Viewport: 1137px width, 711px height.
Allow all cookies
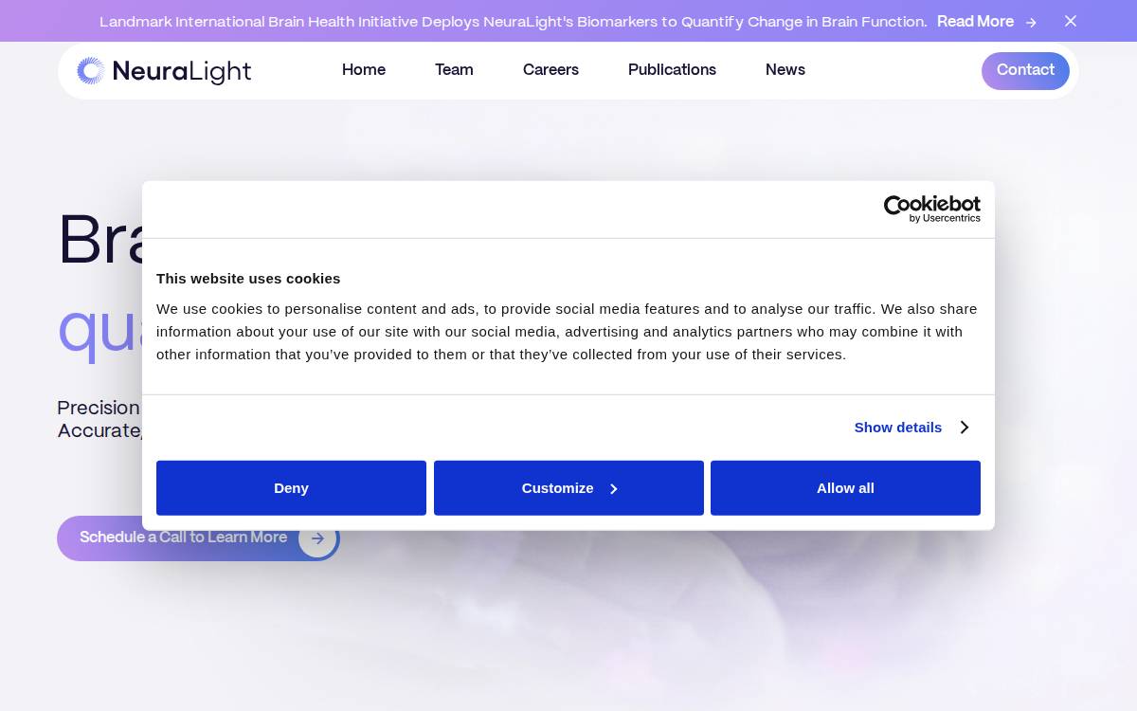coord(845,488)
